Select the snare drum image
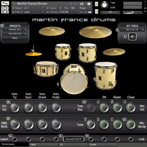This screenshot has width=147, height=147. 46,69
